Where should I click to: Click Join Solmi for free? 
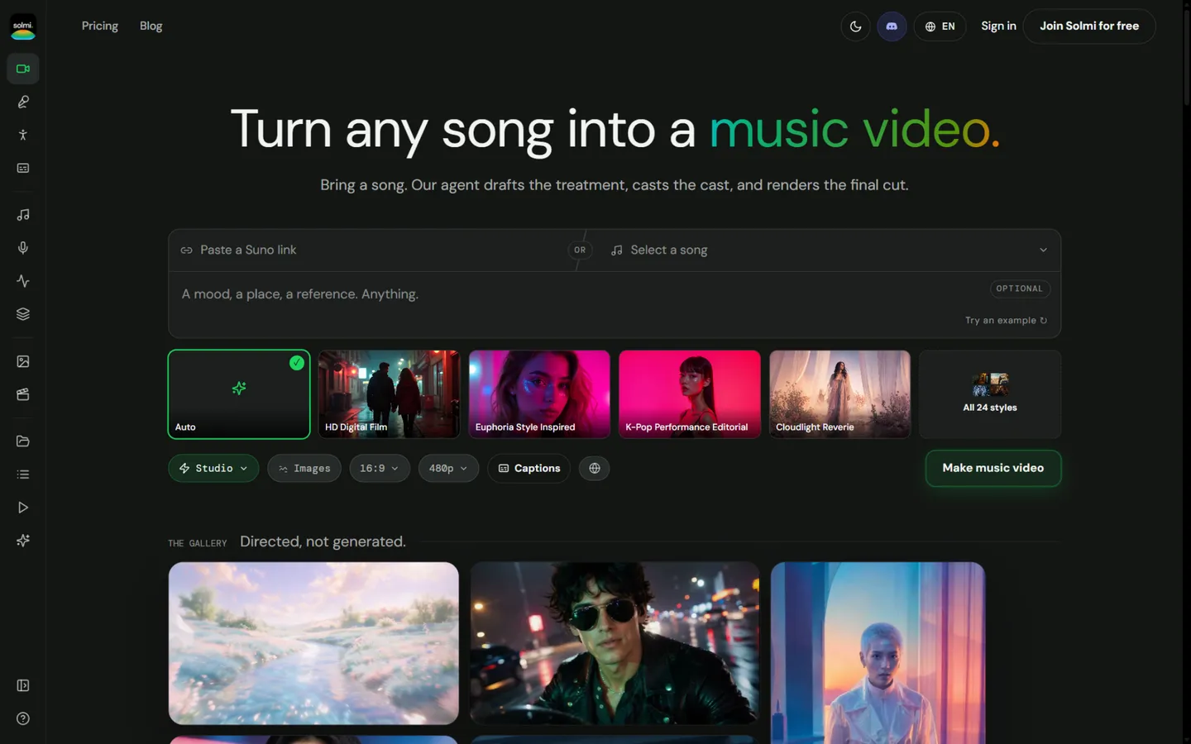pos(1089,26)
